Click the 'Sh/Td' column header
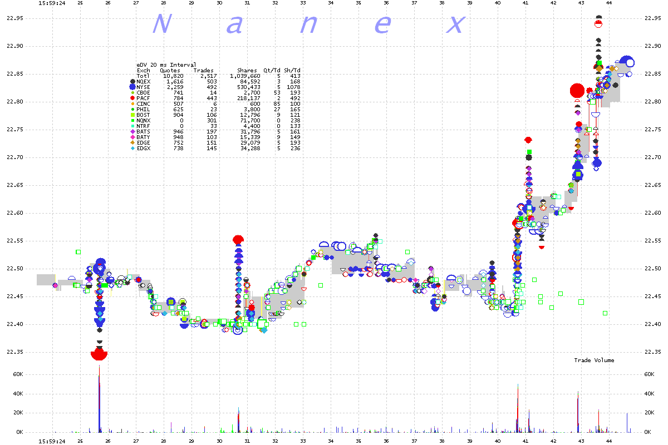This screenshot has height=445, width=668. (x=292, y=70)
